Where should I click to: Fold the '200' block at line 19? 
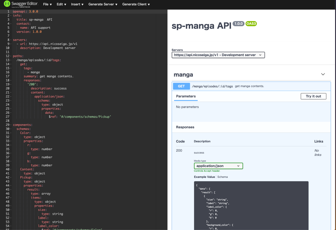(11, 84)
